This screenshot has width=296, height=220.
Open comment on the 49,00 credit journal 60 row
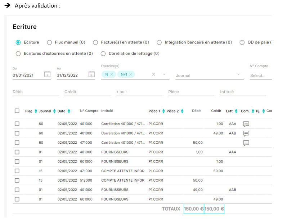pyautogui.click(x=246, y=133)
